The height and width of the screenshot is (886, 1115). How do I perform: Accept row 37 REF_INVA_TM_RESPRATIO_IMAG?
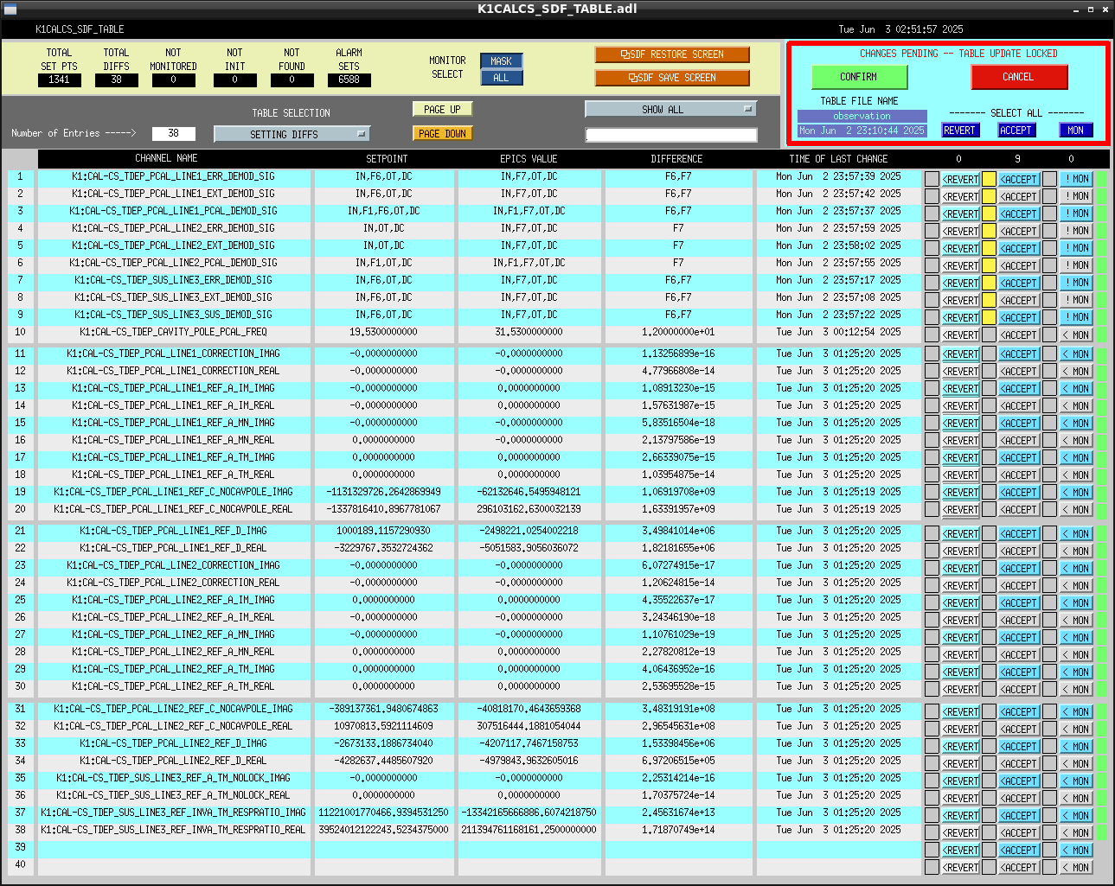point(1019,816)
